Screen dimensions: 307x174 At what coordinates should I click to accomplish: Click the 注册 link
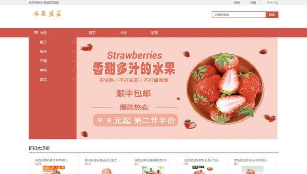pos(253,2)
